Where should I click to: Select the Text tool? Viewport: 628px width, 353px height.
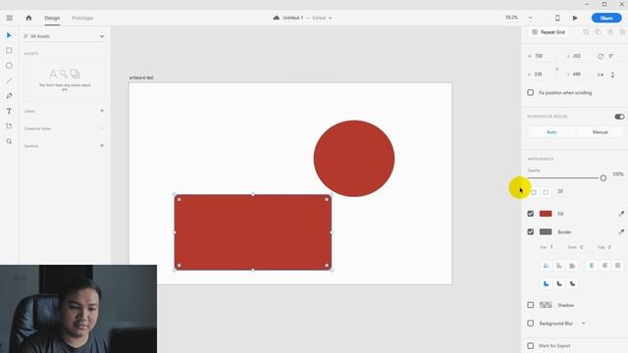click(9, 111)
